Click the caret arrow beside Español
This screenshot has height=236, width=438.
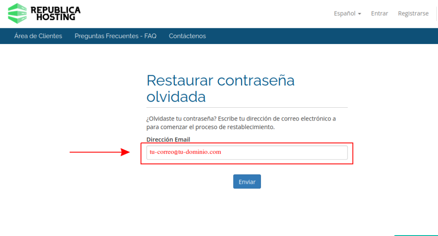click(360, 14)
